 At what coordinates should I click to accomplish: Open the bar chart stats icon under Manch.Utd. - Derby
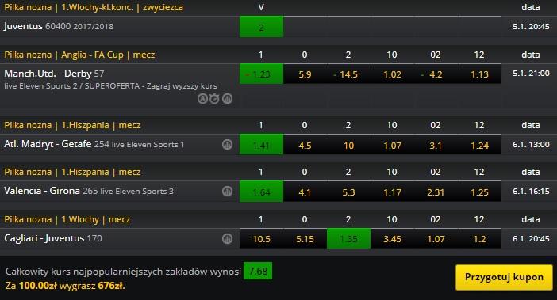pyautogui.click(x=228, y=99)
